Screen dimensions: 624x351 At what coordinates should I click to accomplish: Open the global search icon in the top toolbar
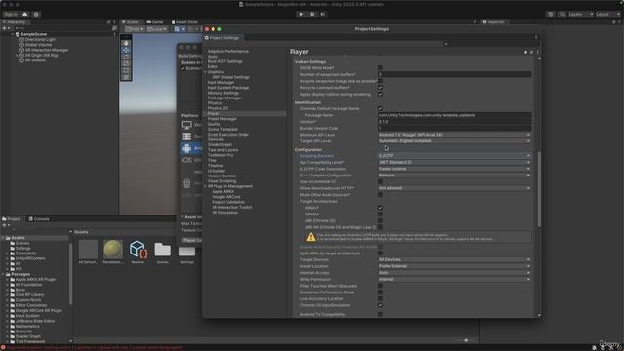(562, 14)
